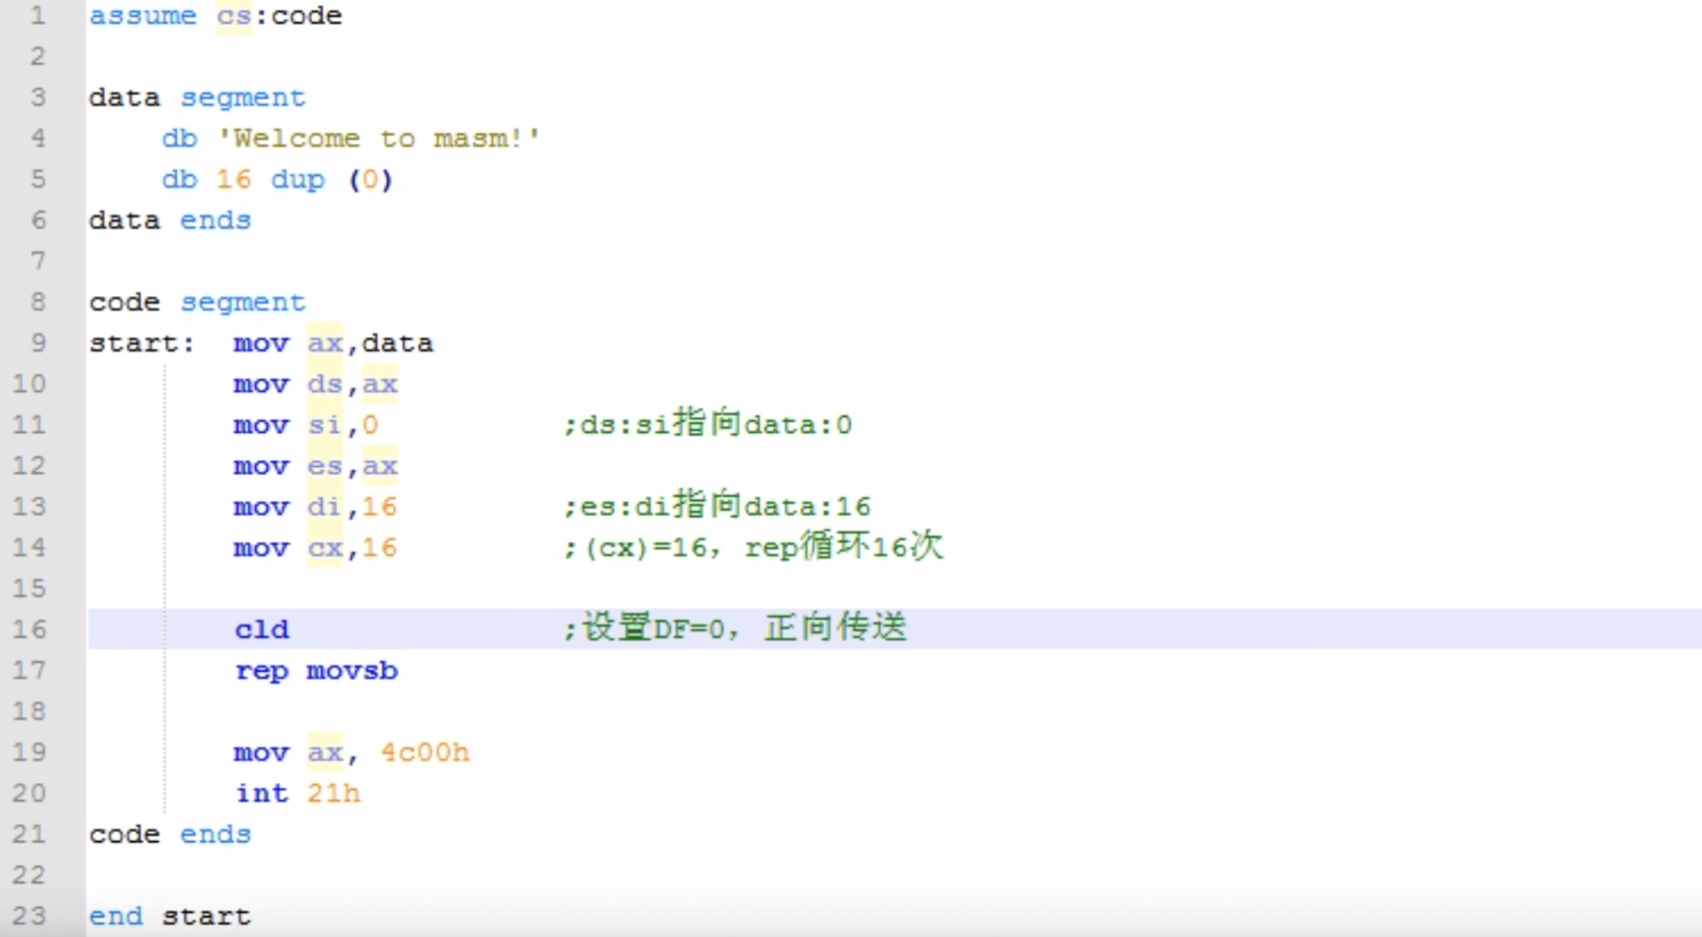The image size is (1702, 937).
Task: Click the '16' operand of mov cx
Action: (x=379, y=549)
